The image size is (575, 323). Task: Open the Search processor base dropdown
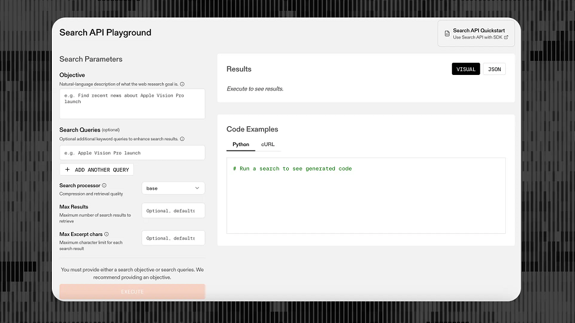(173, 188)
